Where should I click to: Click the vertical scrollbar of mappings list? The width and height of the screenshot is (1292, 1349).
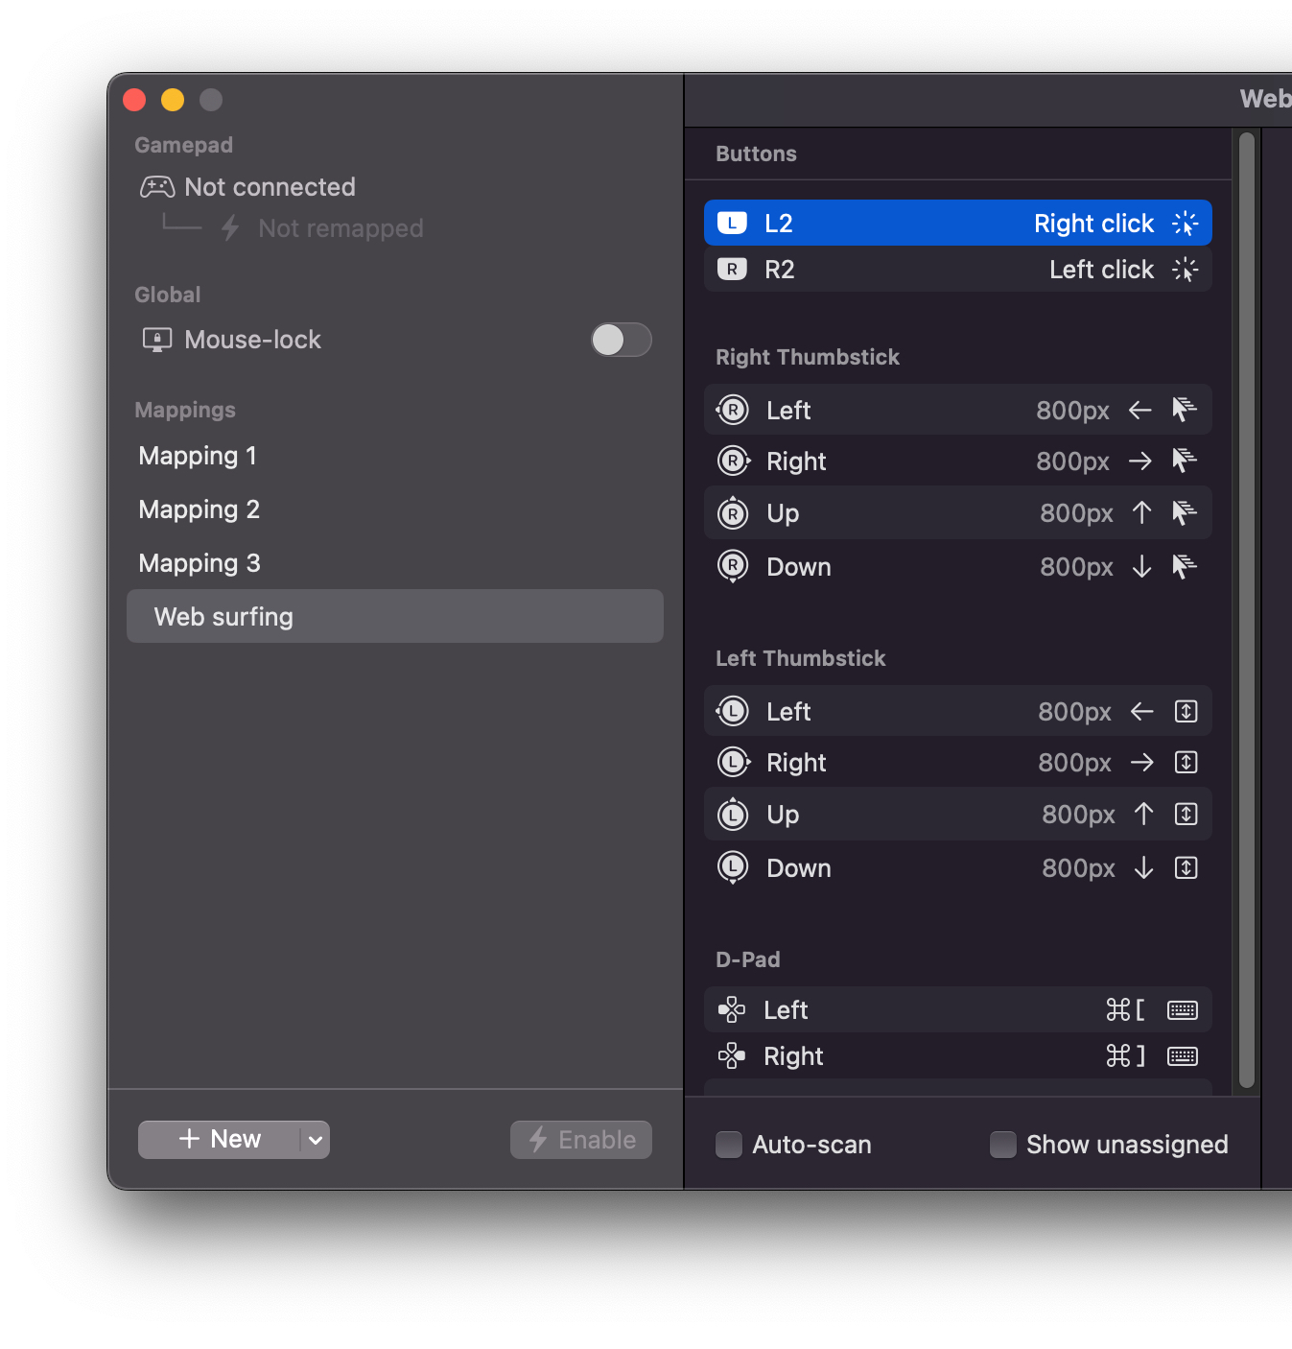1247,610
